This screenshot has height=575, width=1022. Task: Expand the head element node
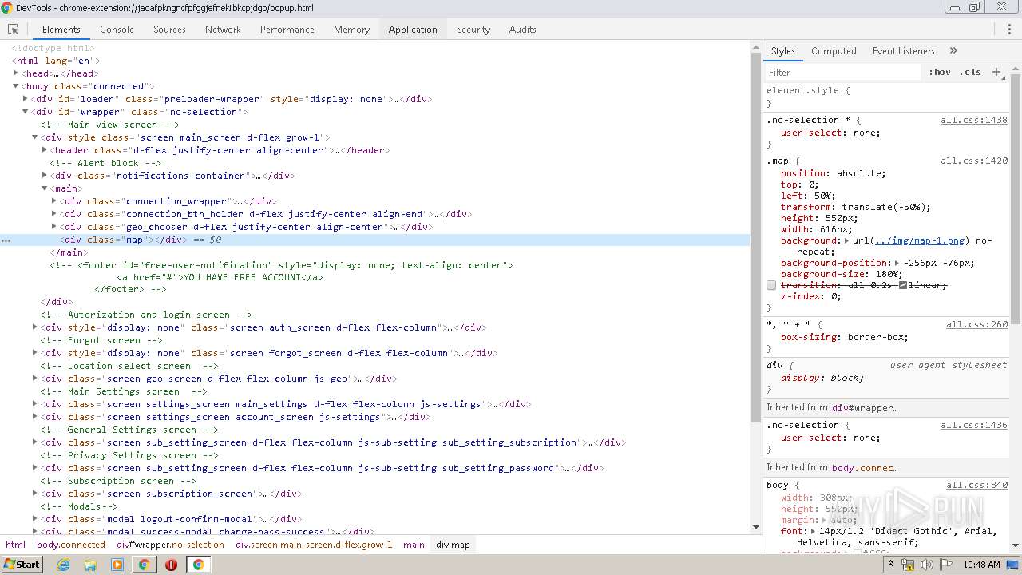coord(16,73)
